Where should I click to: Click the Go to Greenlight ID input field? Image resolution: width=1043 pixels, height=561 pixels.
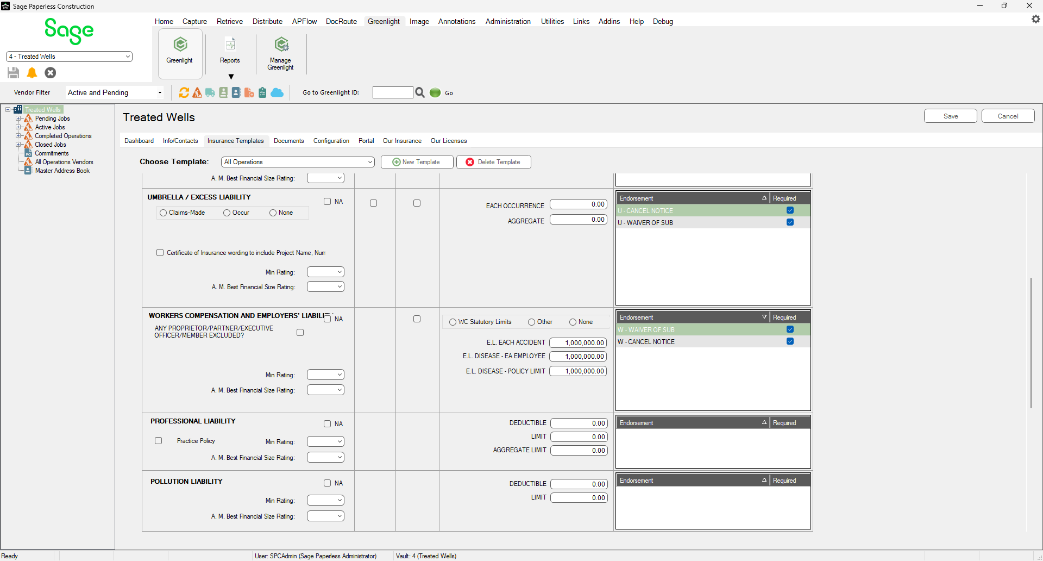393,92
